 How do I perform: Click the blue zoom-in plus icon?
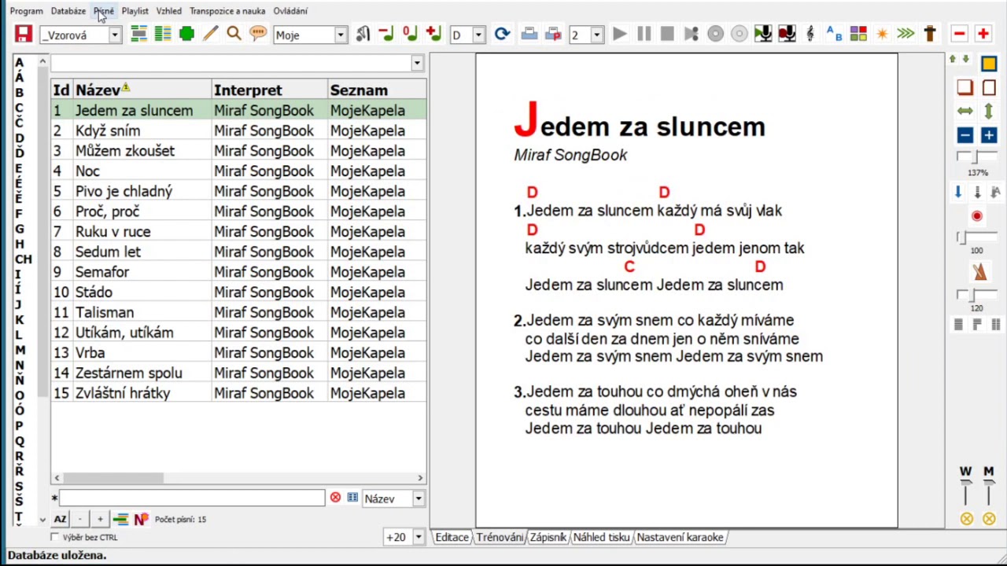tap(989, 135)
